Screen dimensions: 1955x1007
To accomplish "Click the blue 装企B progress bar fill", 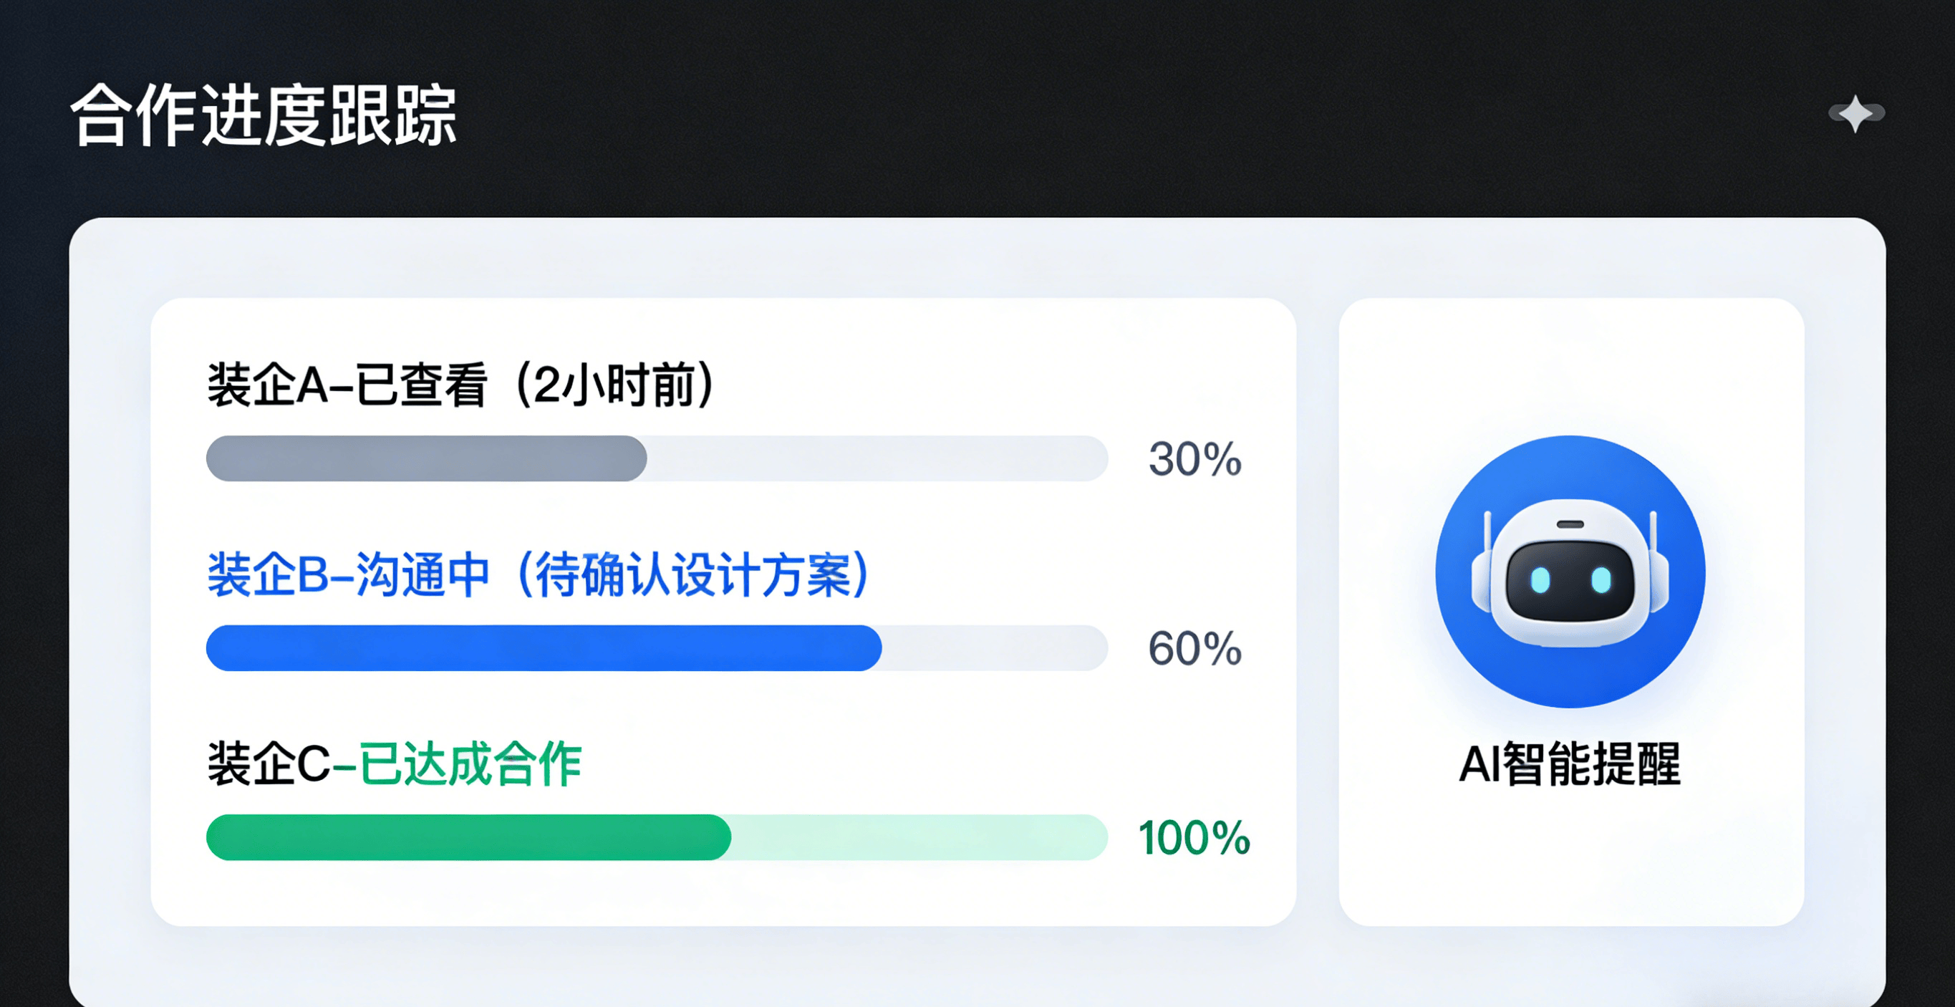I will [544, 648].
